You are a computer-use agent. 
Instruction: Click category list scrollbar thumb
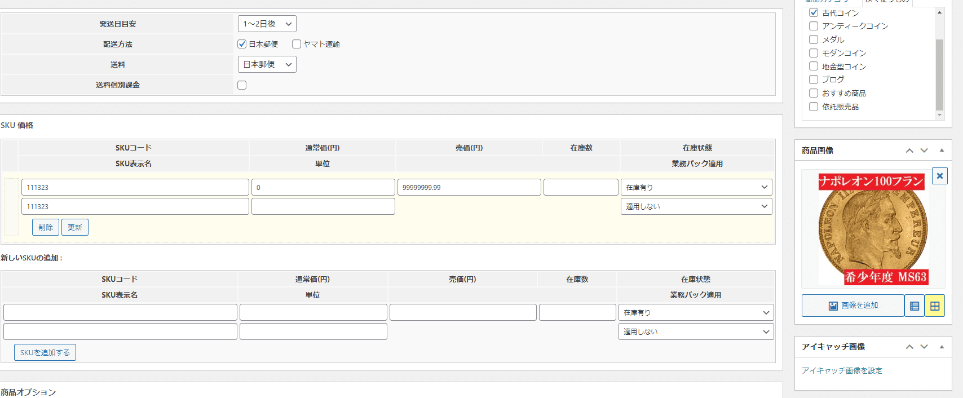click(x=939, y=74)
